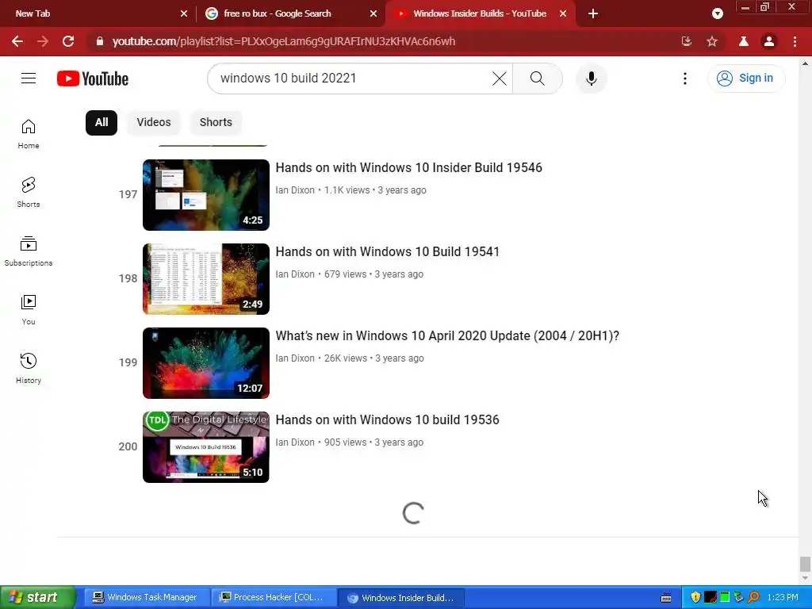
Task: Click the 1:23 PM clock
Action: pyautogui.click(x=783, y=597)
